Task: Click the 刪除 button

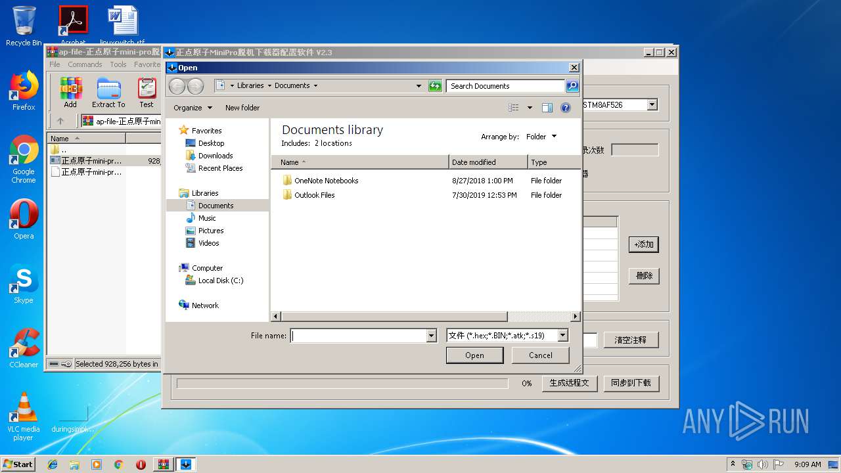Action: (x=644, y=276)
